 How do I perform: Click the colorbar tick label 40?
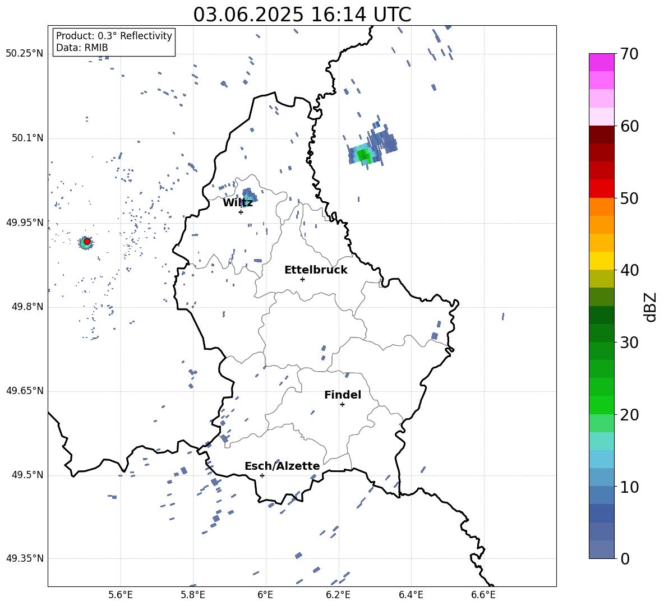point(629,270)
